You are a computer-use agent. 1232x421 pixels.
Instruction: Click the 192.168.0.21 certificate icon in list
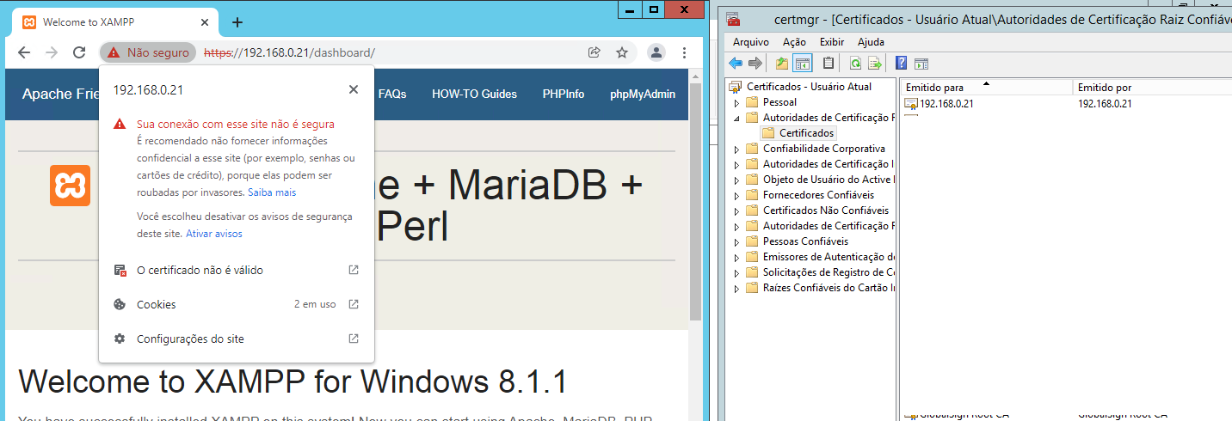tap(911, 104)
